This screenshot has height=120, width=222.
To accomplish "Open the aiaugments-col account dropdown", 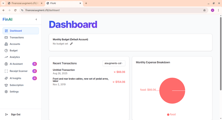I will (114, 63).
